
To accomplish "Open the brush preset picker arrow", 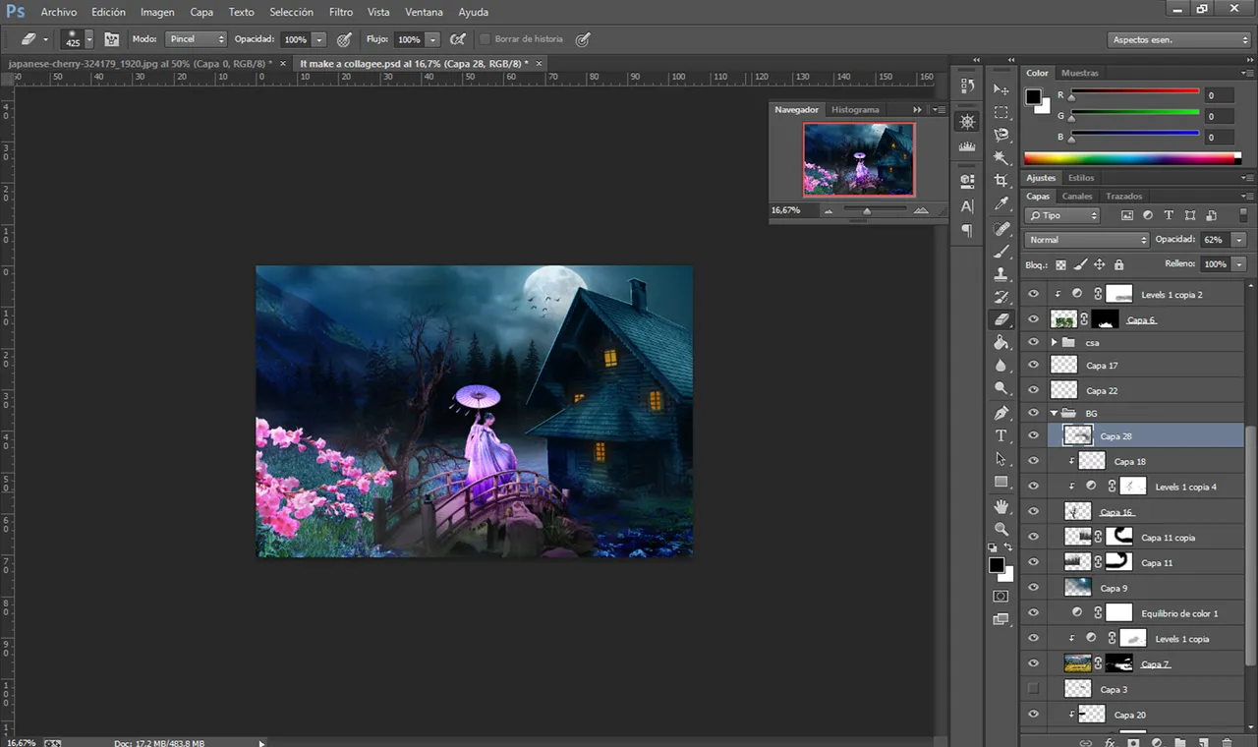I will [x=89, y=39].
